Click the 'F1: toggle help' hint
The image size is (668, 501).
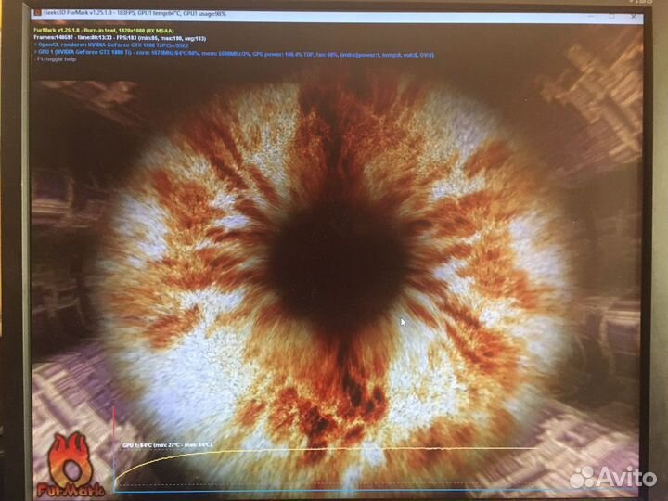click(56, 59)
